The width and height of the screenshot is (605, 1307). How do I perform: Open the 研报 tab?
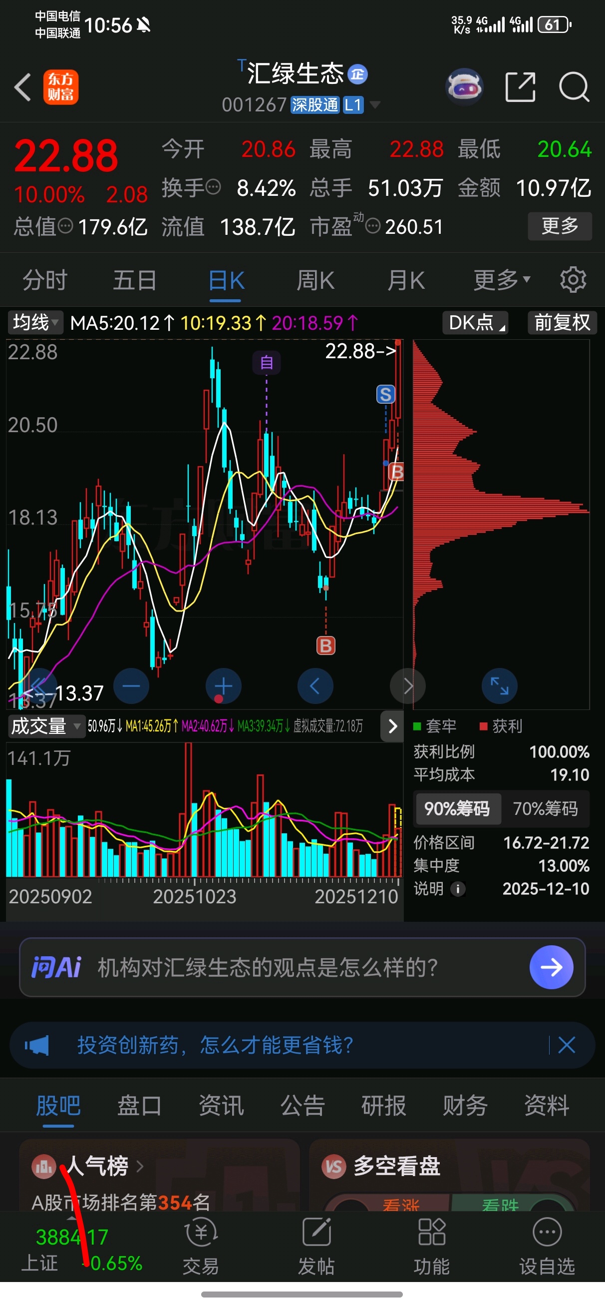coord(384,1105)
